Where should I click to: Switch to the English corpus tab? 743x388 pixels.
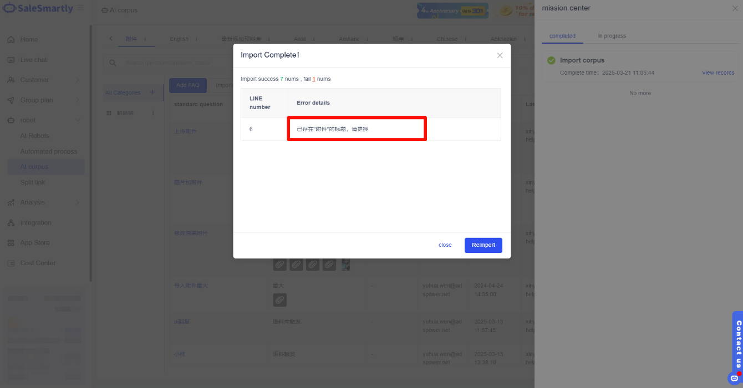pos(179,39)
